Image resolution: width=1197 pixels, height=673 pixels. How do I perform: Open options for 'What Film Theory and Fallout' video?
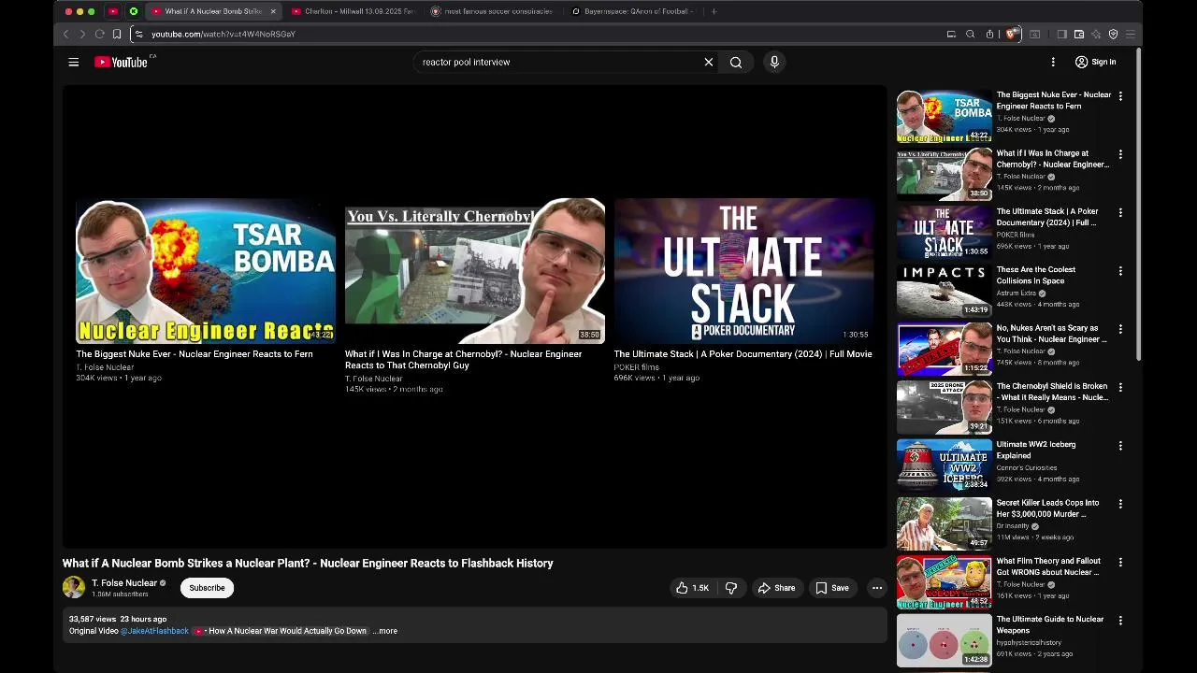pyautogui.click(x=1120, y=562)
